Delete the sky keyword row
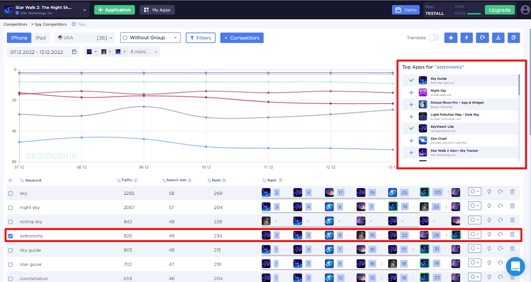This screenshot has height=282, width=531. pos(512,192)
